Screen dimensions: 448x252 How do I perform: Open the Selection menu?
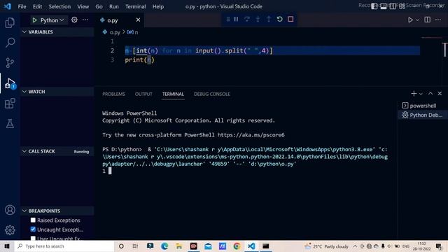(59, 6)
